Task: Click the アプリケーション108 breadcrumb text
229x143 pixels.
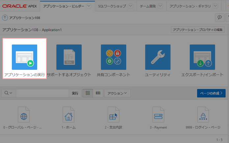Action: coord(25,18)
